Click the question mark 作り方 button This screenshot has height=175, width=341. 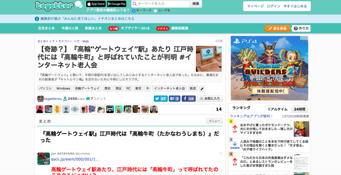pyautogui.click(x=301, y=29)
